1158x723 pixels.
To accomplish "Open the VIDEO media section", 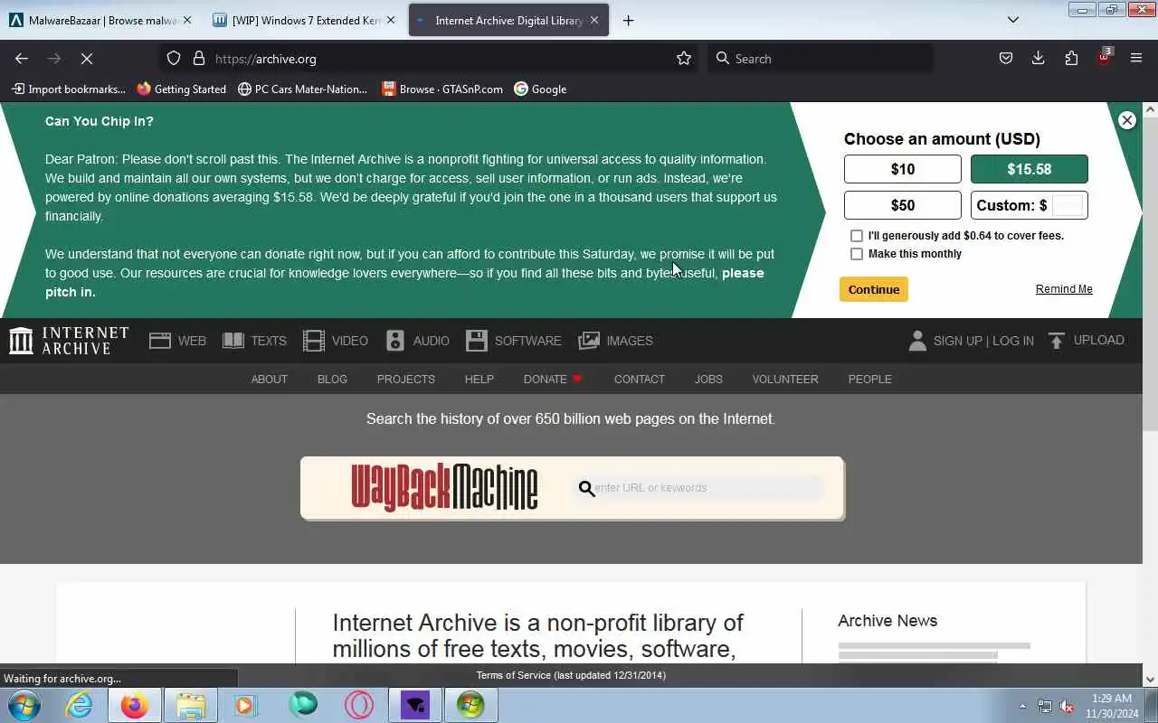I will point(336,341).
